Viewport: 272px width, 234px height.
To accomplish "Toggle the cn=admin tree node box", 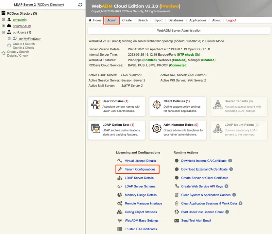I will click(x=3, y=20).
